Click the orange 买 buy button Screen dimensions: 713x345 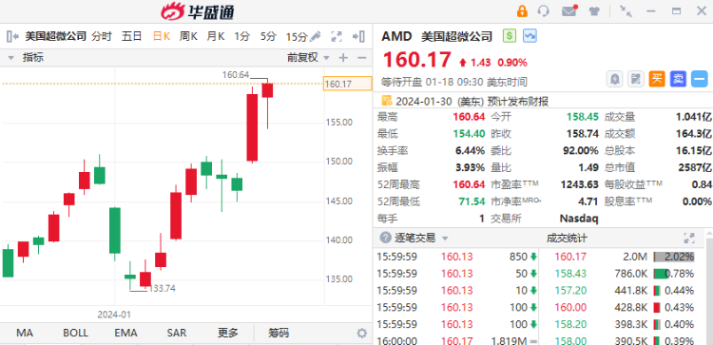coord(657,79)
